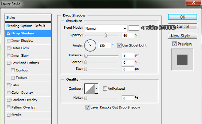Viewport: 202px width, 124px height.
Task: Open the Gradient Overlay settings row
Action: [x=28, y=100]
